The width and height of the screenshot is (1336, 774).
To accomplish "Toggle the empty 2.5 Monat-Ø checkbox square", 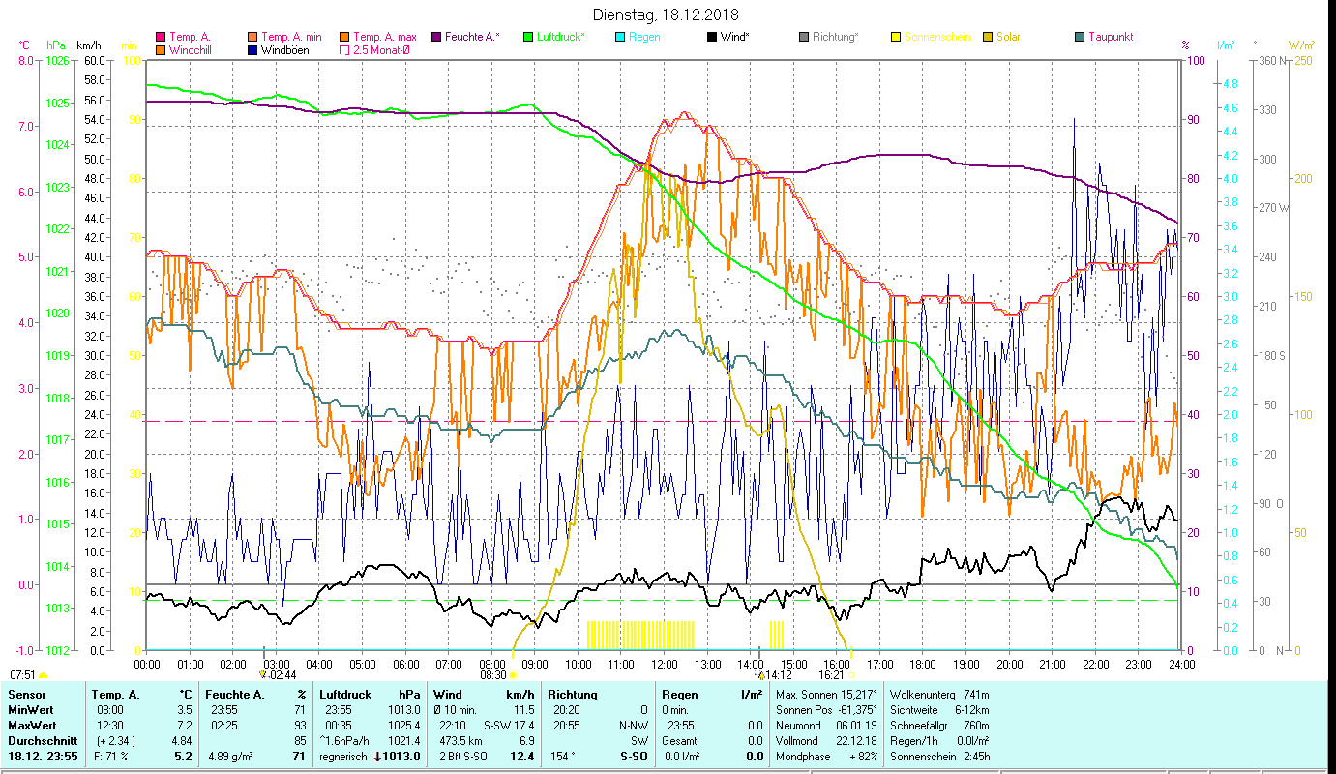I will click(344, 49).
